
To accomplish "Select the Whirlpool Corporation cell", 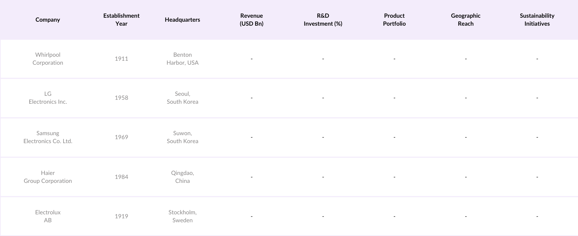I will coord(48,59).
